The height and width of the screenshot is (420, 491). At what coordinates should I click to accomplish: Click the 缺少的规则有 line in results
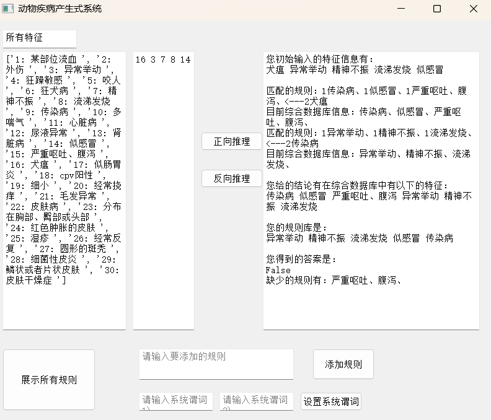[x=333, y=280]
